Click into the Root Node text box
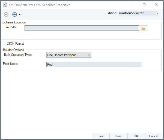164x140 pixels. click(x=94, y=65)
